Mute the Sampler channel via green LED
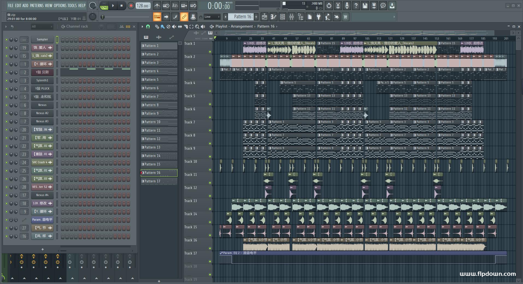The height and width of the screenshot is (284, 523). [x=7, y=40]
